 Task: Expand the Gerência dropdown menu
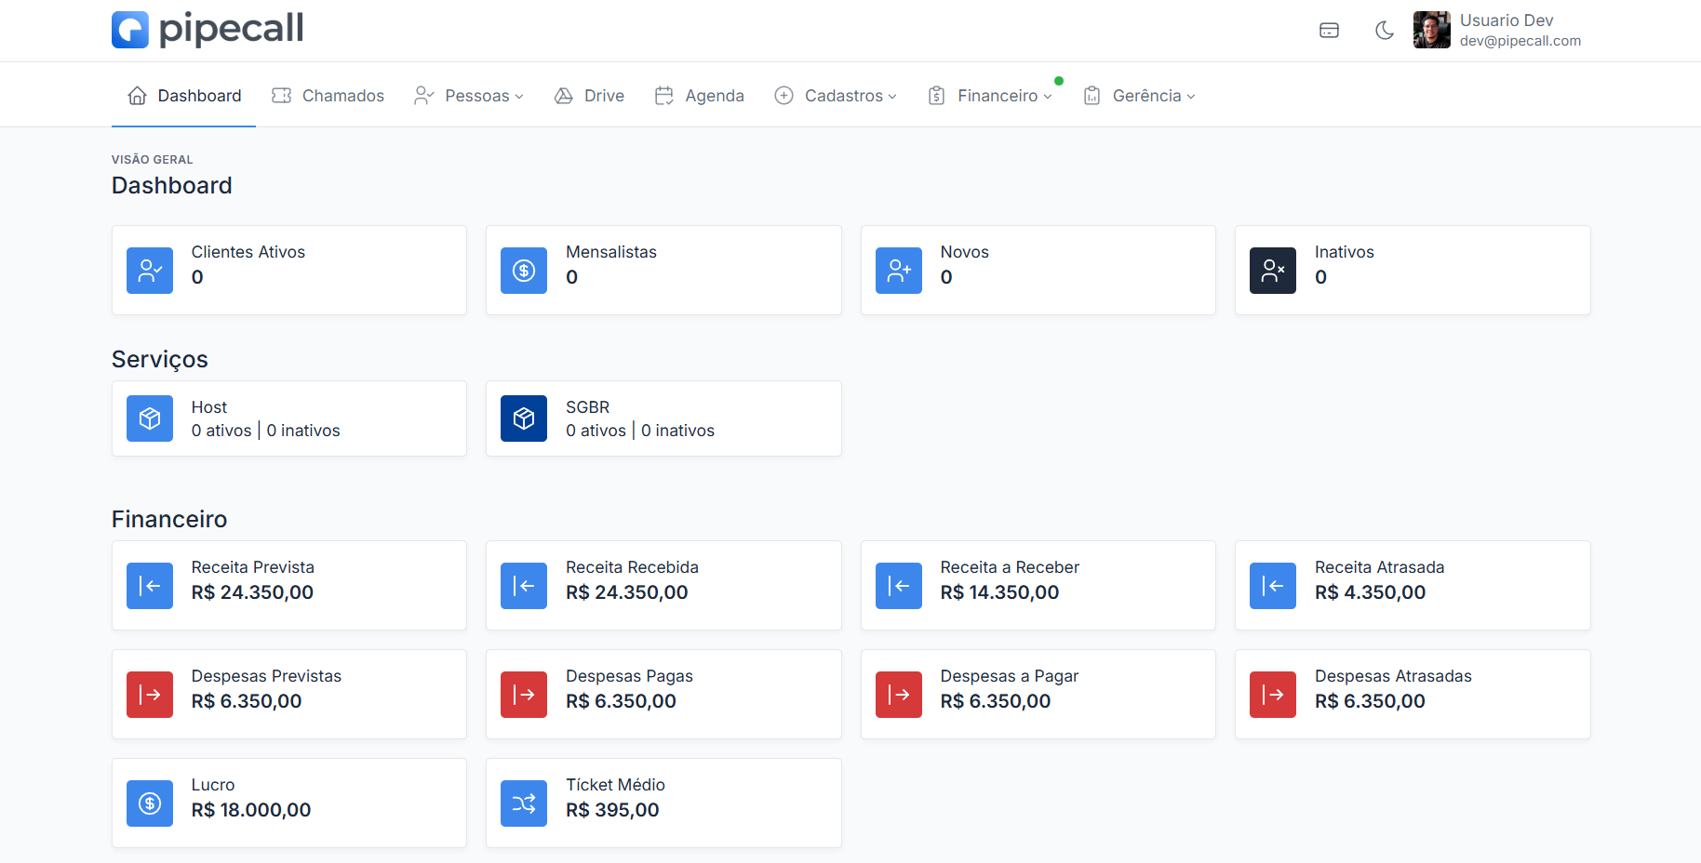(x=1139, y=96)
